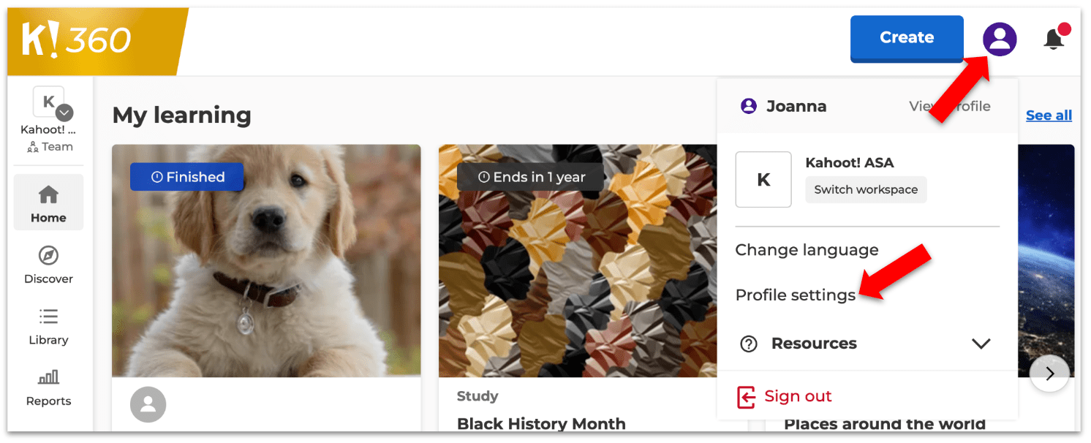Click Switch workspace under Kahoot! ASA
The height and width of the screenshot is (443, 1091).
click(866, 189)
